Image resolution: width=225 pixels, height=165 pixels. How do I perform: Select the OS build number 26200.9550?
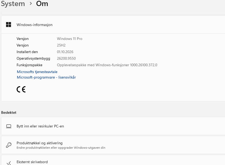66,59
